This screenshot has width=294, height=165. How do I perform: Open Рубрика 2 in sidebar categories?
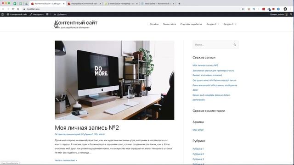point(198,154)
